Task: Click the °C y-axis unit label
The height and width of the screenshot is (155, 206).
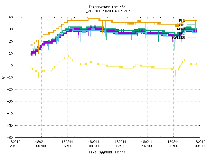Action: click(x=4, y=77)
